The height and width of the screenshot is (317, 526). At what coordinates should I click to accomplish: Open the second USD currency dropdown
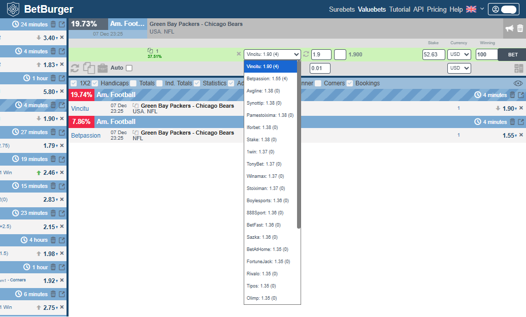click(x=459, y=68)
